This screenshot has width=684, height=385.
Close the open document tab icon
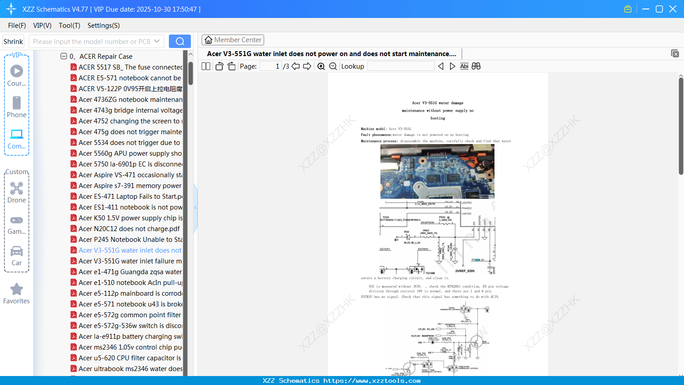(x=675, y=53)
